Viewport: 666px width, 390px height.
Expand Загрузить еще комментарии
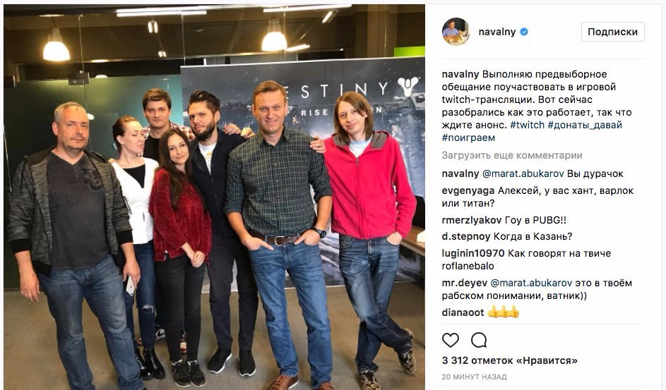[x=512, y=156]
